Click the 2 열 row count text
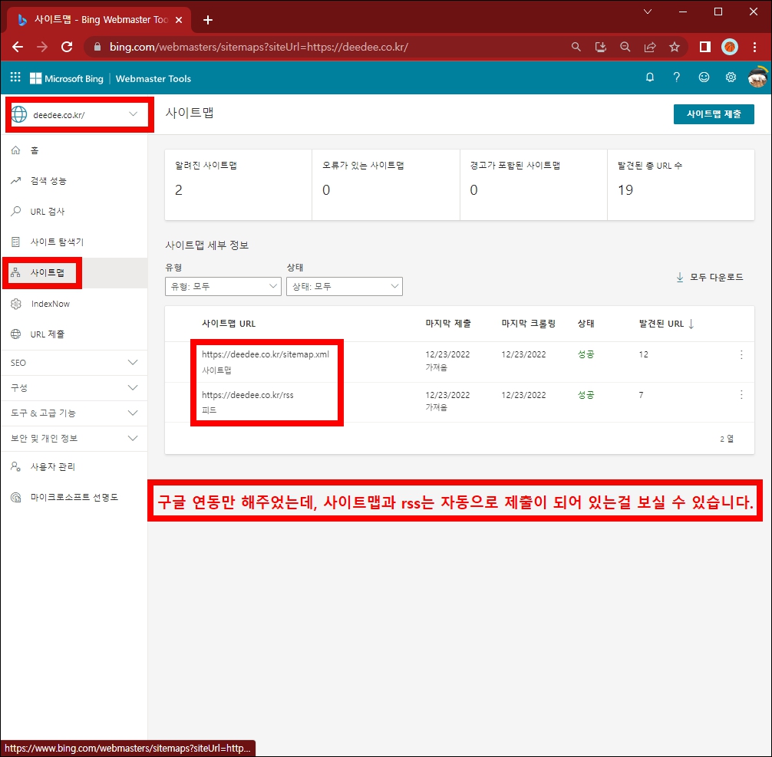The height and width of the screenshot is (757, 772). (727, 439)
